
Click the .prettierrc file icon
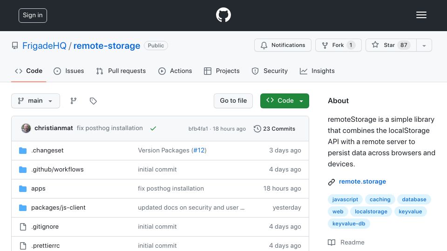23,245
